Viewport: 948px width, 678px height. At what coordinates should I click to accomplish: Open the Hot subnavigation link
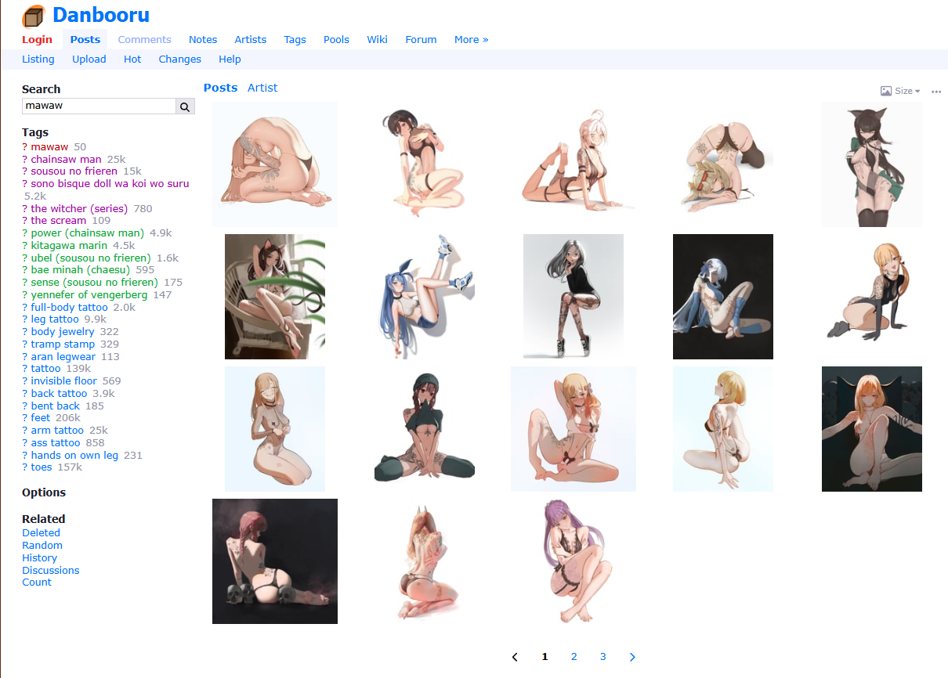[x=132, y=60]
